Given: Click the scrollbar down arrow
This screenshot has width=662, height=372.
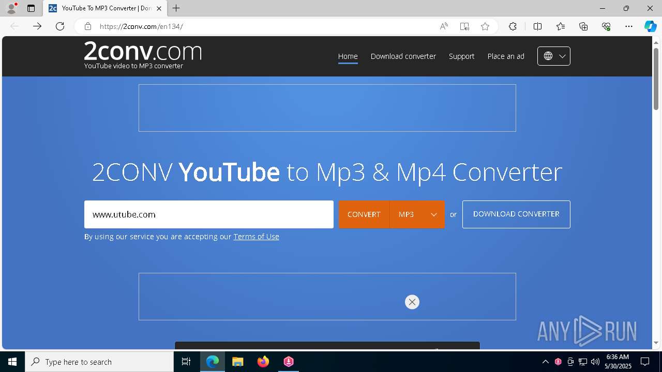Looking at the screenshot, I should (x=656, y=343).
